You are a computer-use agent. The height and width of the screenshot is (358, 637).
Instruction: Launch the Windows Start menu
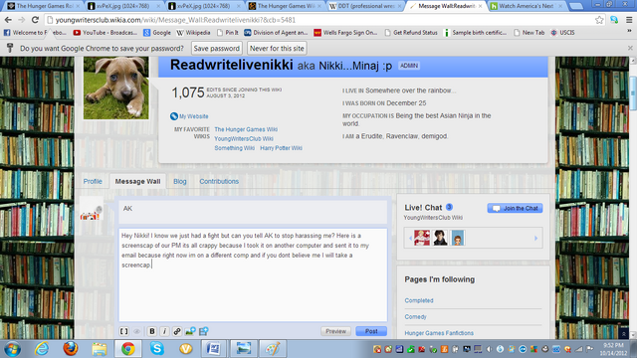12,349
